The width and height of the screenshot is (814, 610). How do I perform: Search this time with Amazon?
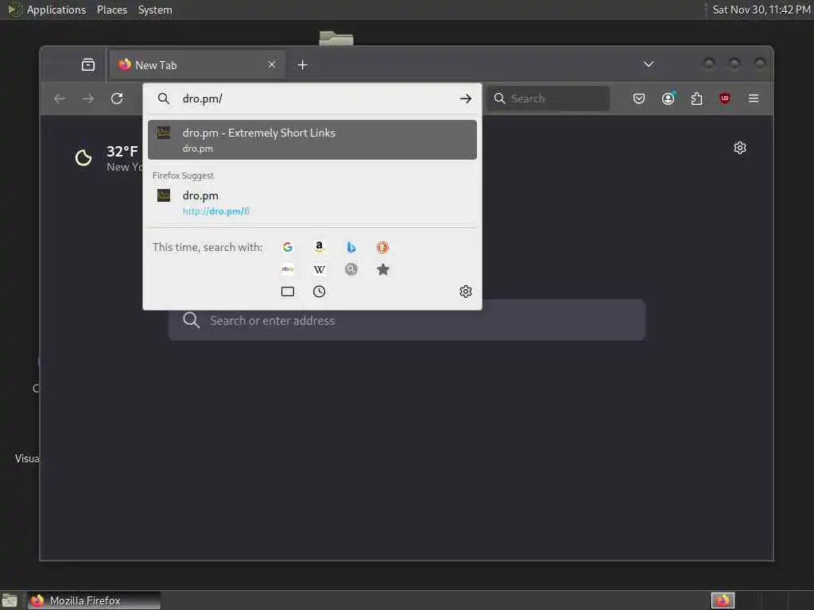(x=320, y=248)
